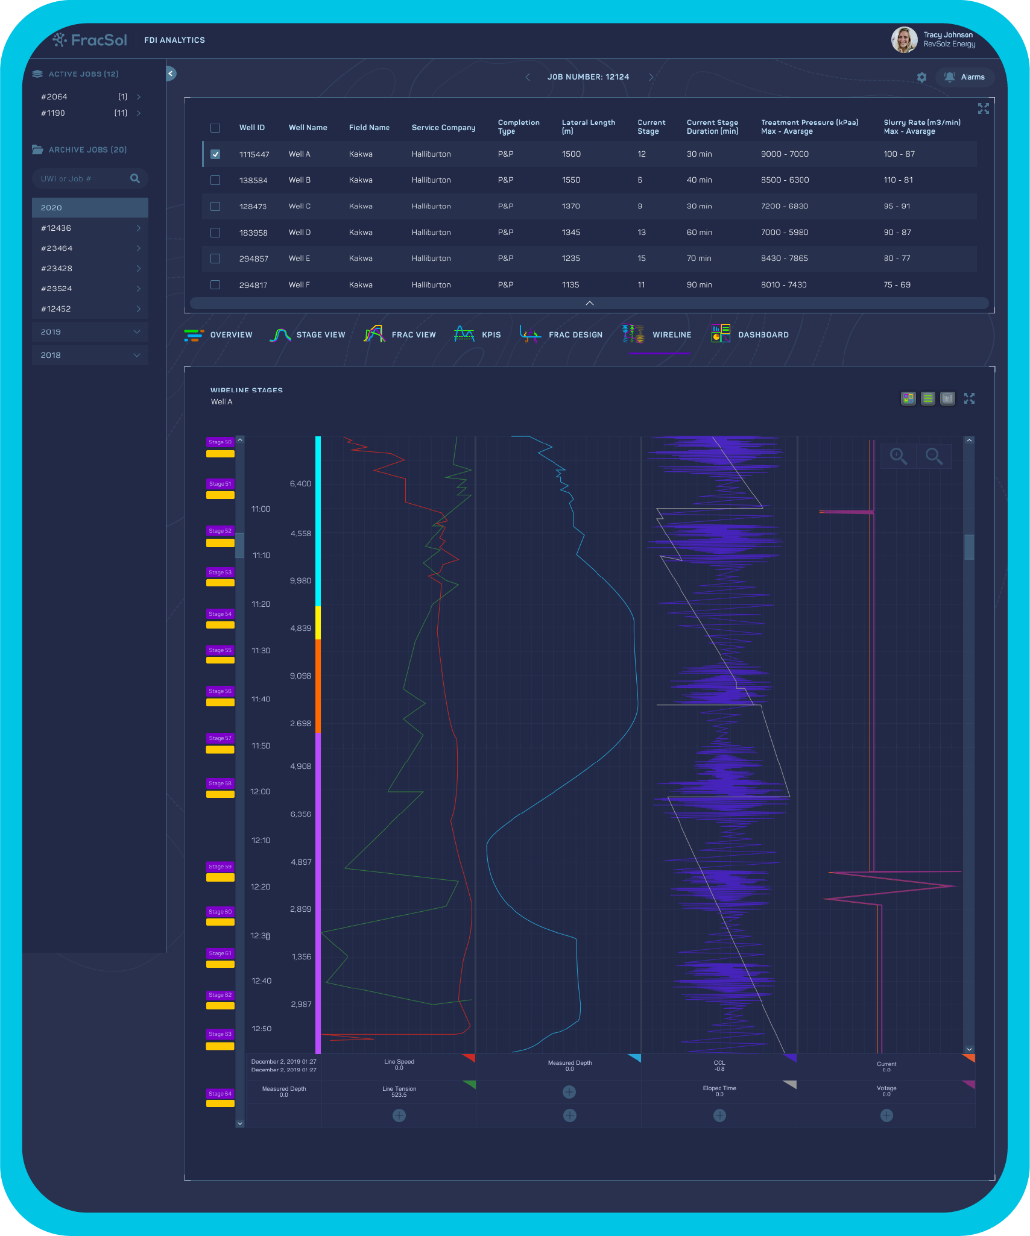Add channel under Measured Depth track
Image resolution: width=1030 pixels, height=1236 pixels.
point(569,1092)
